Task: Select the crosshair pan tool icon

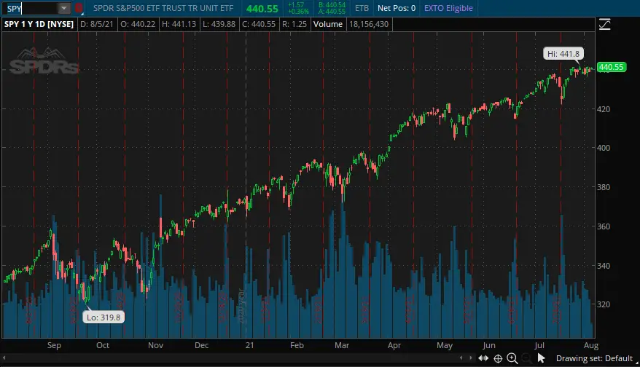Action: (498, 358)
